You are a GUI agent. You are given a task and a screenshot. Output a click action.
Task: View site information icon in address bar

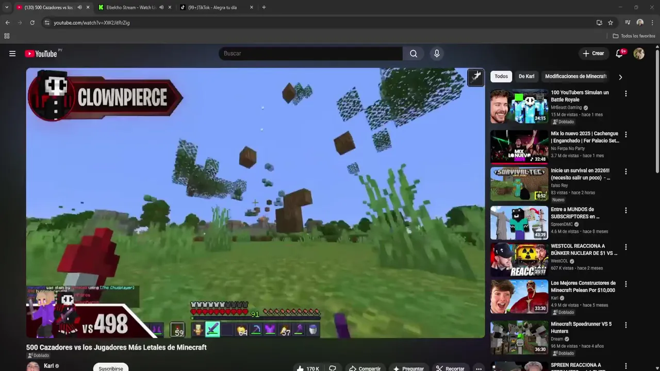click(x=47, y=23)
